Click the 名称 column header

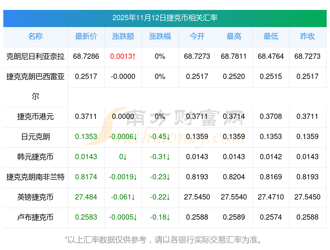35,36
